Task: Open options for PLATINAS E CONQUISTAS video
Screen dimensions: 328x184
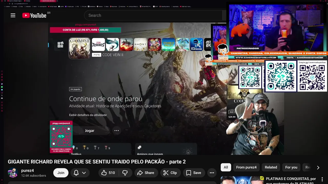Action: 322,179
